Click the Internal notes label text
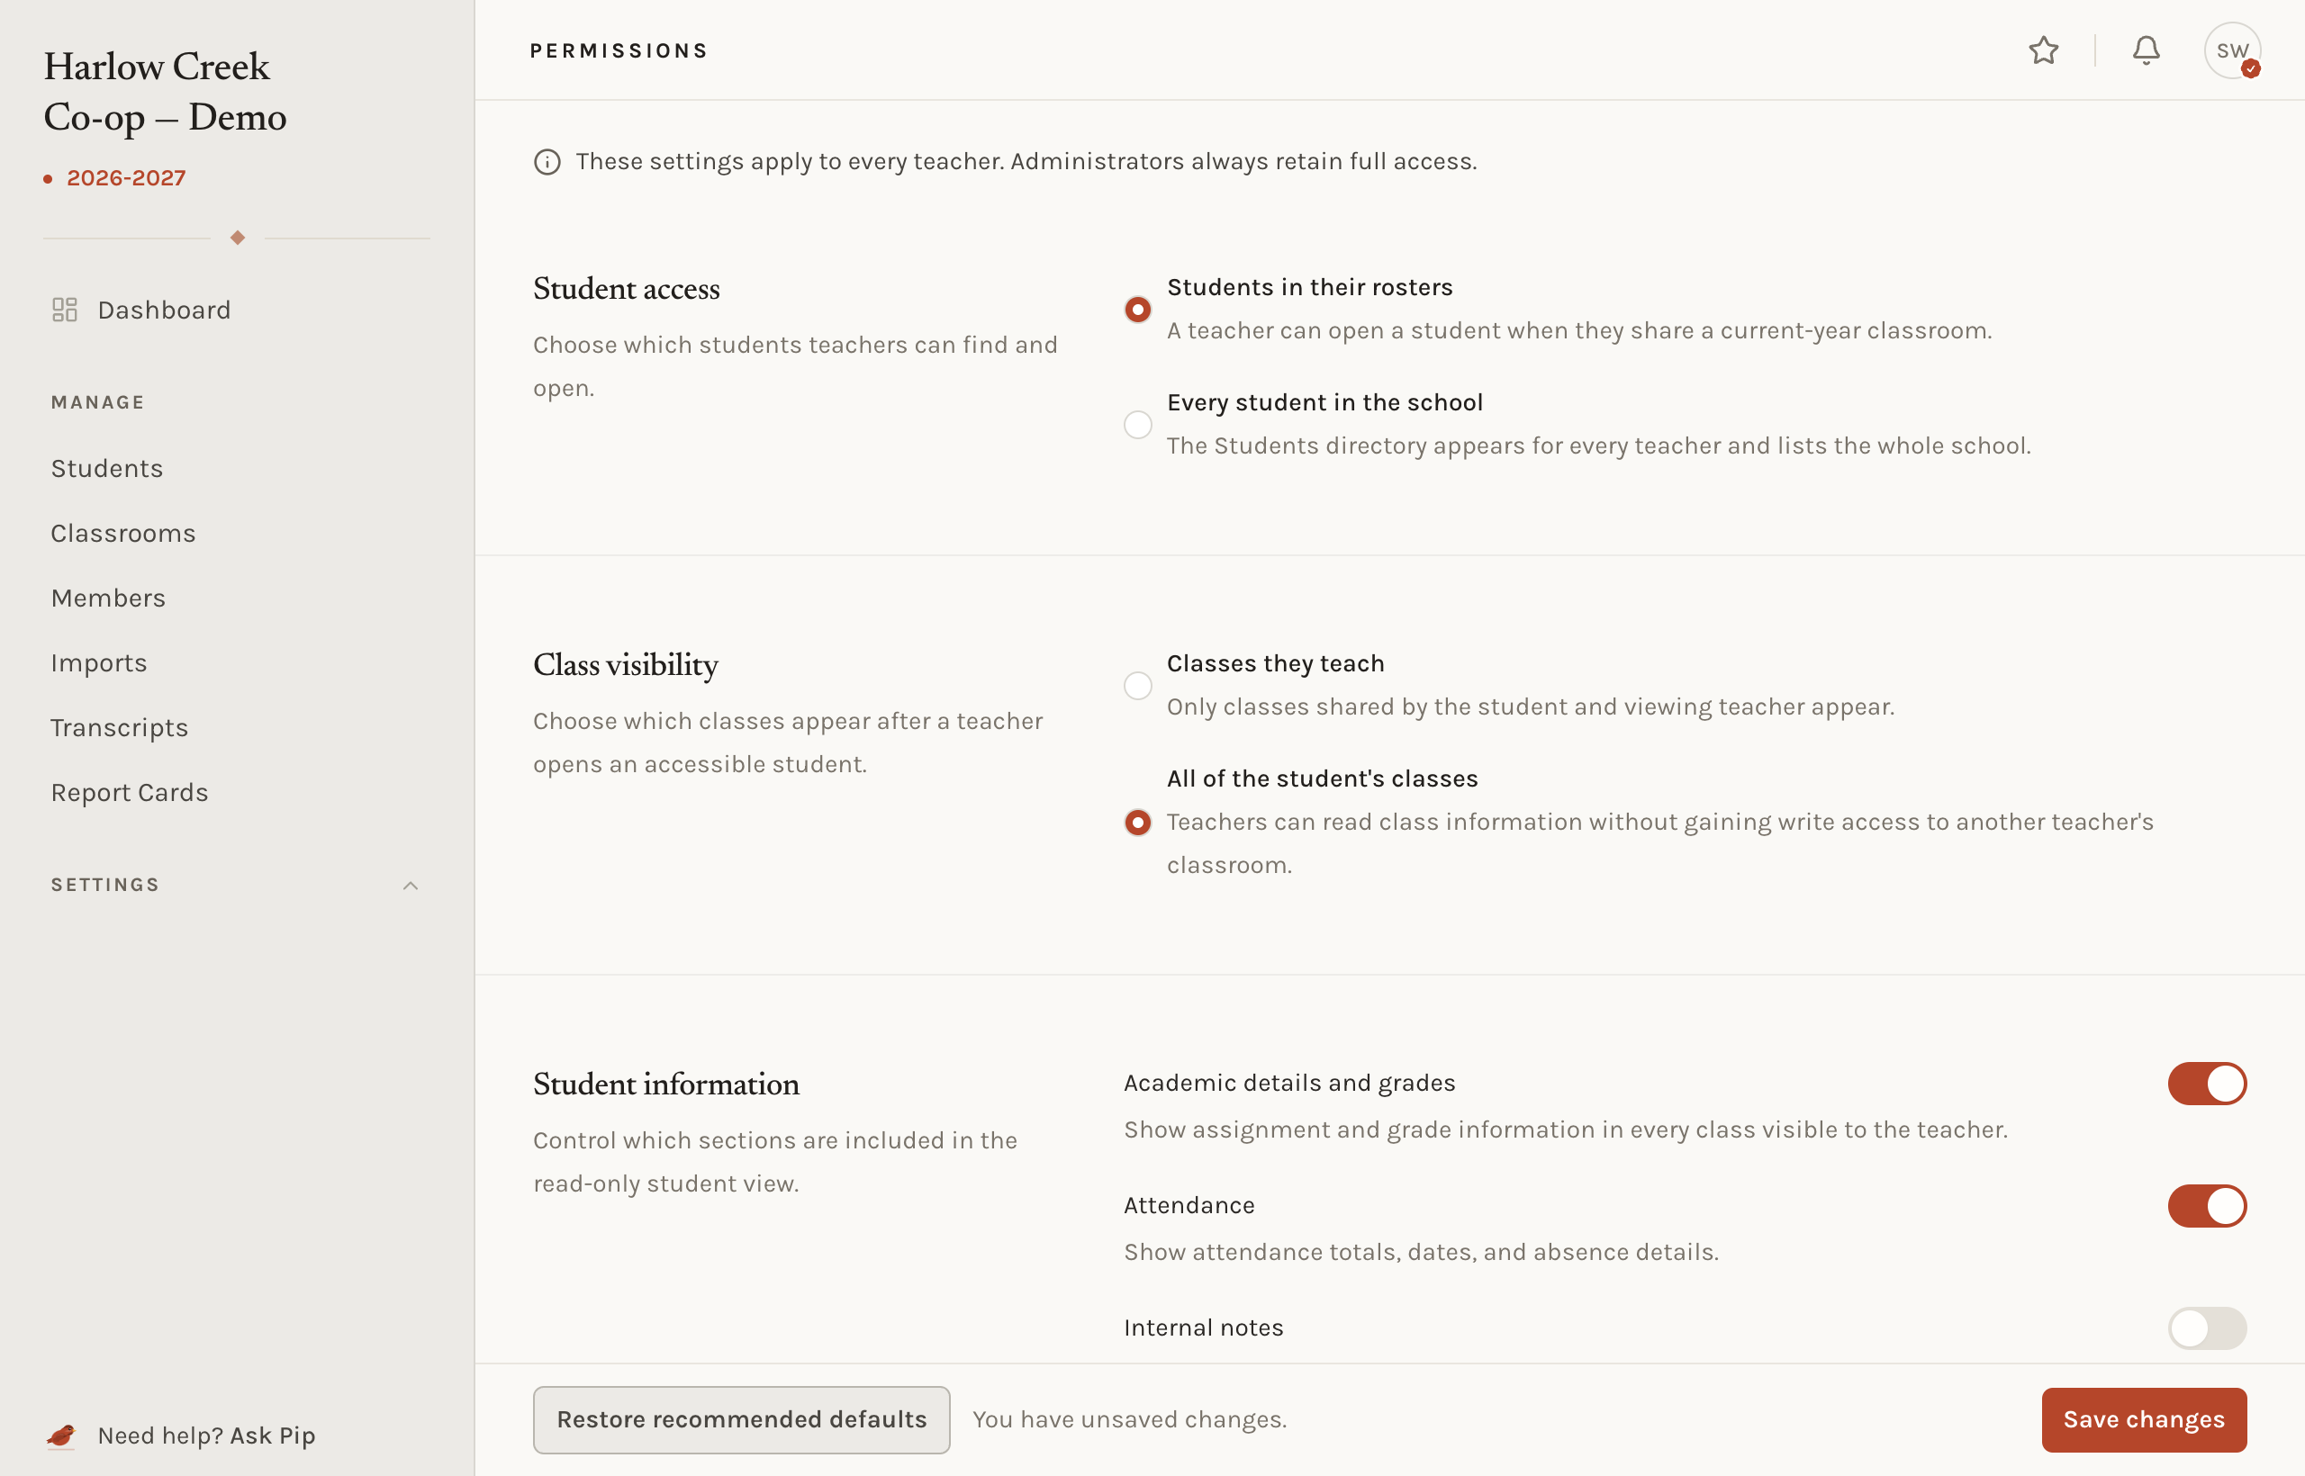The image size is (2305, 1476). point(1203,1328)
